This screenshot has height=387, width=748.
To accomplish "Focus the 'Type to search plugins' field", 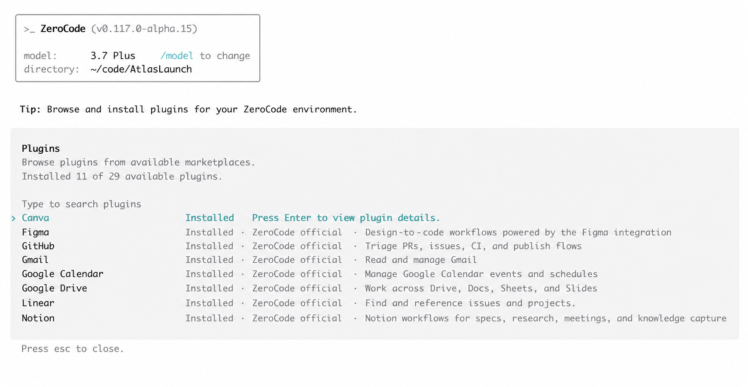I will click(x=82, y=204).
